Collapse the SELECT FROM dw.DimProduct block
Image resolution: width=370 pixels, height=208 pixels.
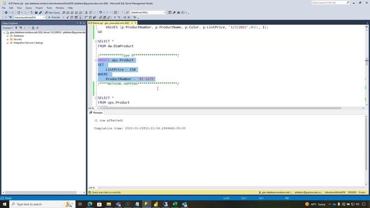coord(96,41)
